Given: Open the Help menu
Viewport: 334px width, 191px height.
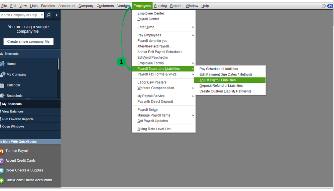Looking at the screenshot, I should tap(205, 6).
